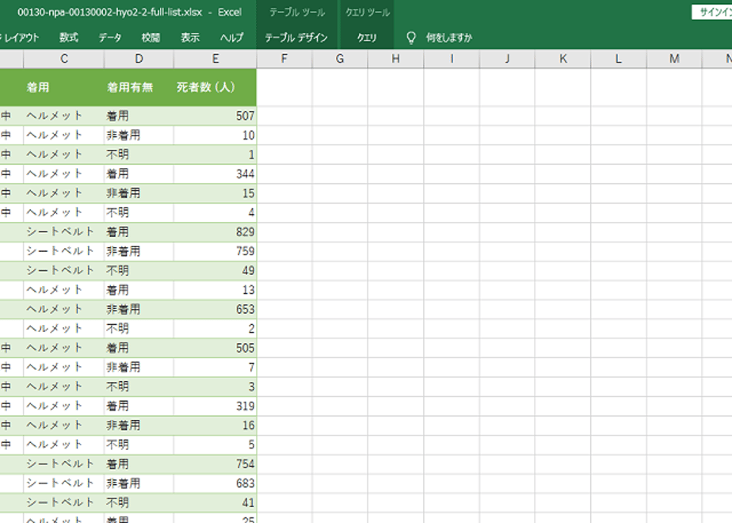Click the 着用 table header cell
This screenshot has width=732, height=523.
click(64, 87)
